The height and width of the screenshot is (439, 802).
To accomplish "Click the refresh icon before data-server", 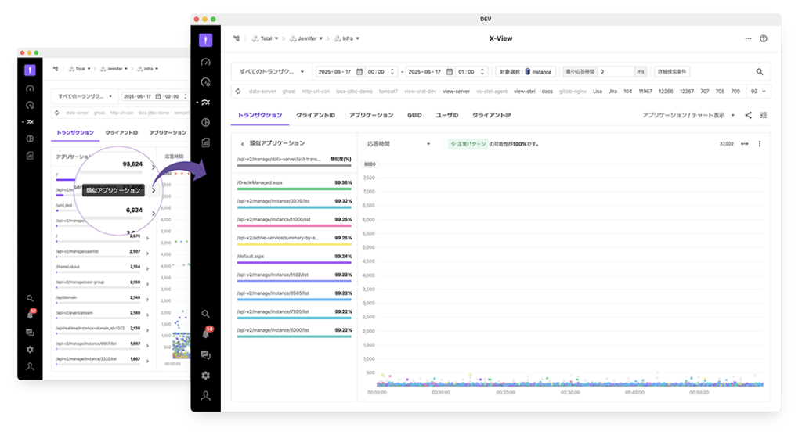I will click(x=237, y=92).
